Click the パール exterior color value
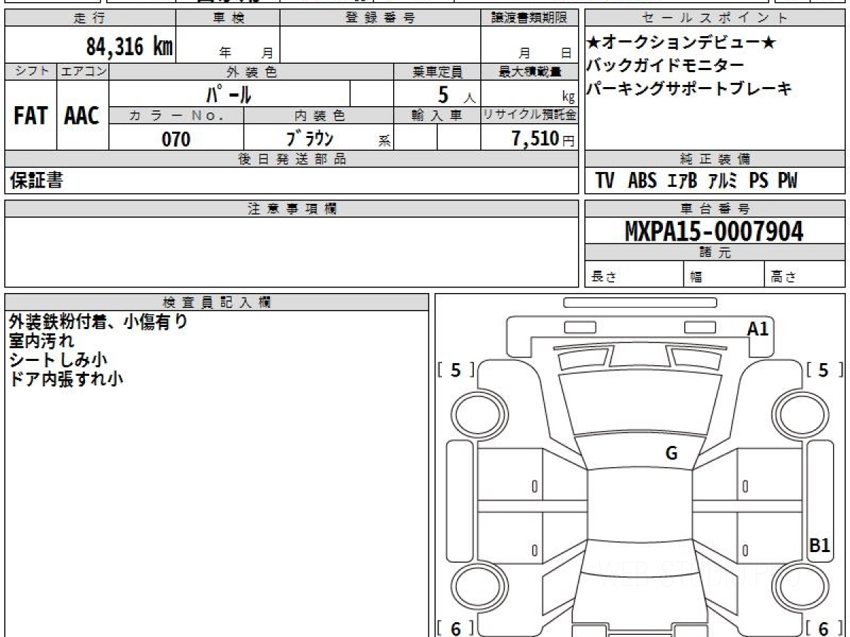The width and height of the screenshot is (850, 637). [x=229, y=94]
